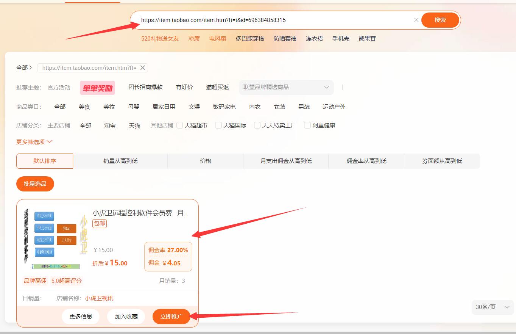Click the orange 搜索 button
Image resolution: width=516 pixels, height=334 pixels.
440,20
